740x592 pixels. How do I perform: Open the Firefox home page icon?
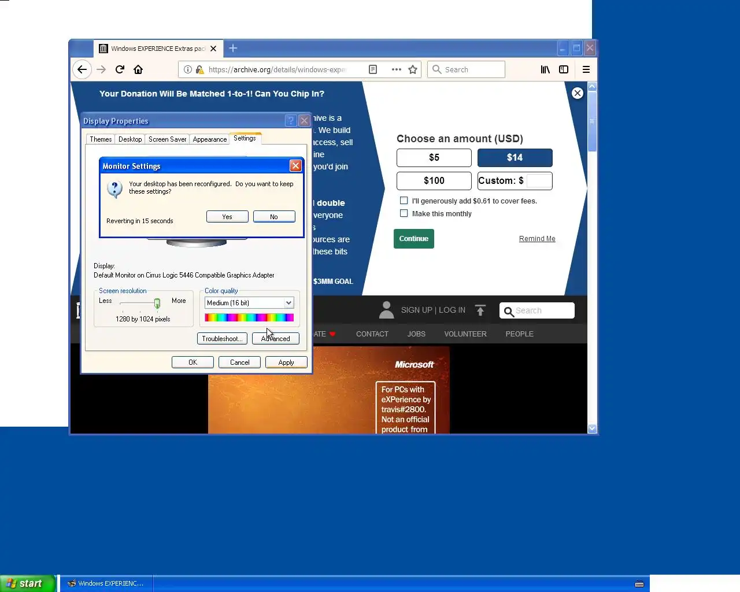pyautogui.click(x=138, y=69)
